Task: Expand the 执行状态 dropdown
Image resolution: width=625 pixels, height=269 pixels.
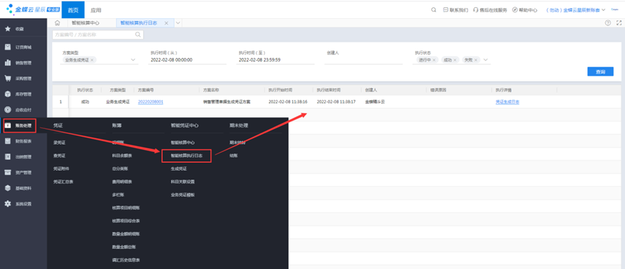Action: pos(486,60)
